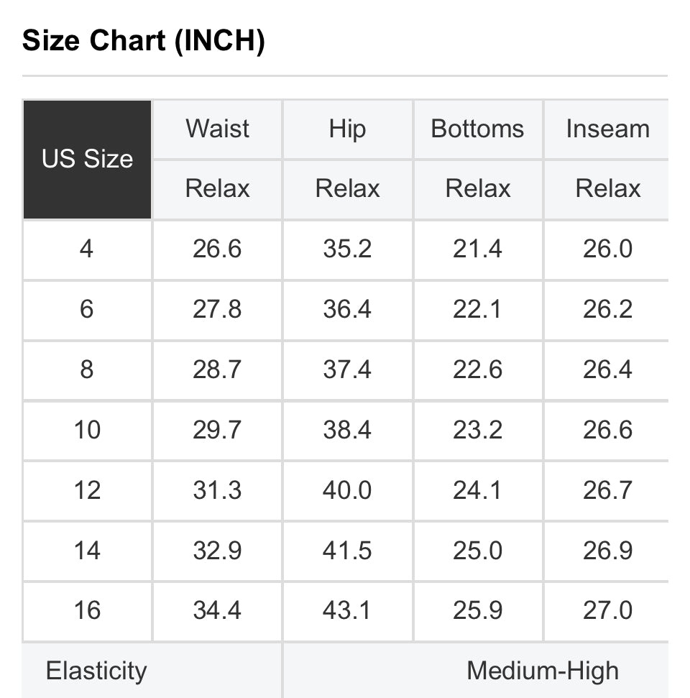Click the Inseam column header
The width and height of the screenshot is (690, 698).
pyautogui.click(x=607, y=129)
